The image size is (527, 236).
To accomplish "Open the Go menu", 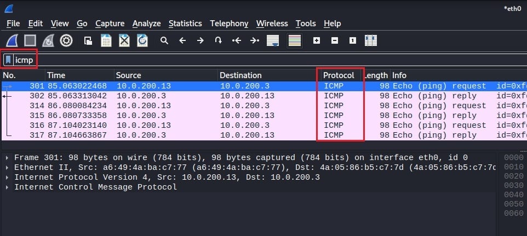I will pos(82,23).
